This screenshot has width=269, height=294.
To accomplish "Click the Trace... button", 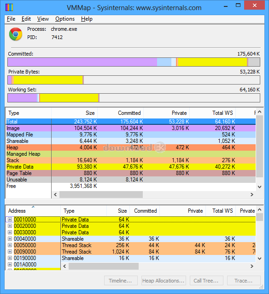I will pos(244,281).
